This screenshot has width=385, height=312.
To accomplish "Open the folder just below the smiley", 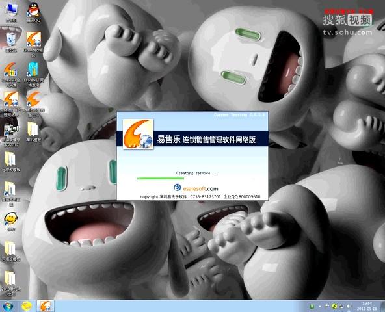I will [x=11, y=251].
